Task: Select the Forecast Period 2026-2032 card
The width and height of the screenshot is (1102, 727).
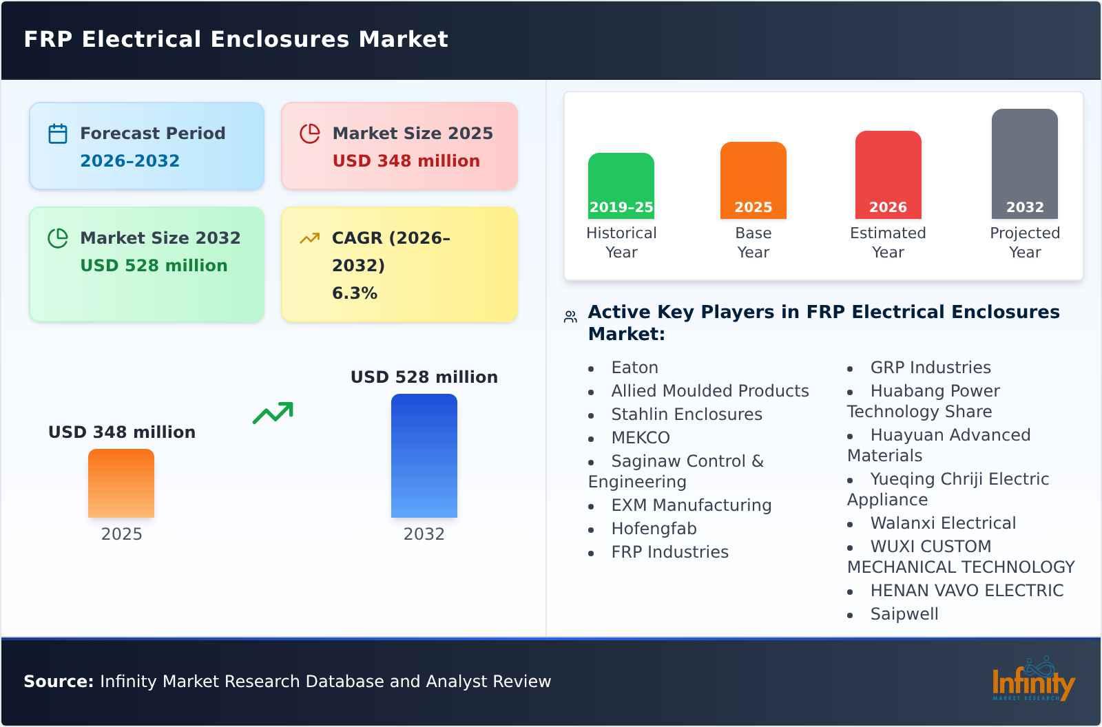Action: (147, 145)
